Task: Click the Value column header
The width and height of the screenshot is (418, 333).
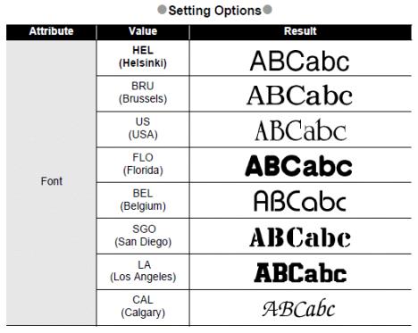Action: coord(143,31)
